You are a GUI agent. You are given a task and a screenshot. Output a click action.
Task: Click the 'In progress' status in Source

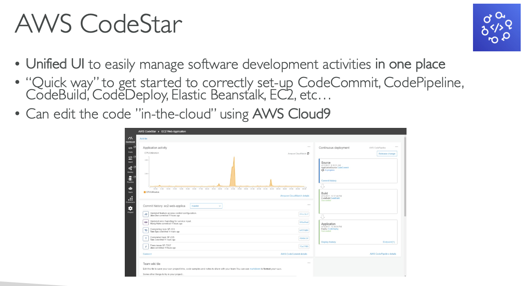click(329, 170)
